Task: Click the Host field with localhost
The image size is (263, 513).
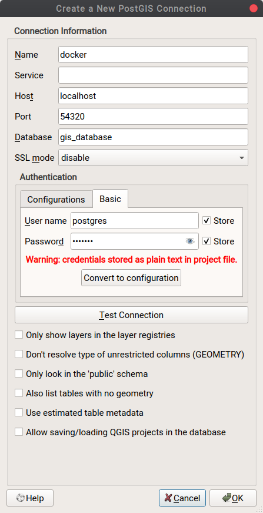Action: coord(153,95)
